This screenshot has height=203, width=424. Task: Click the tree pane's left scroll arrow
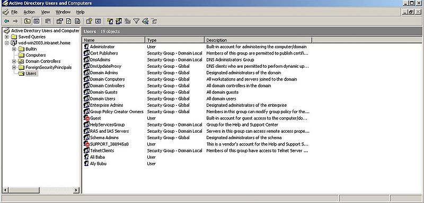(x=5, y=190)
